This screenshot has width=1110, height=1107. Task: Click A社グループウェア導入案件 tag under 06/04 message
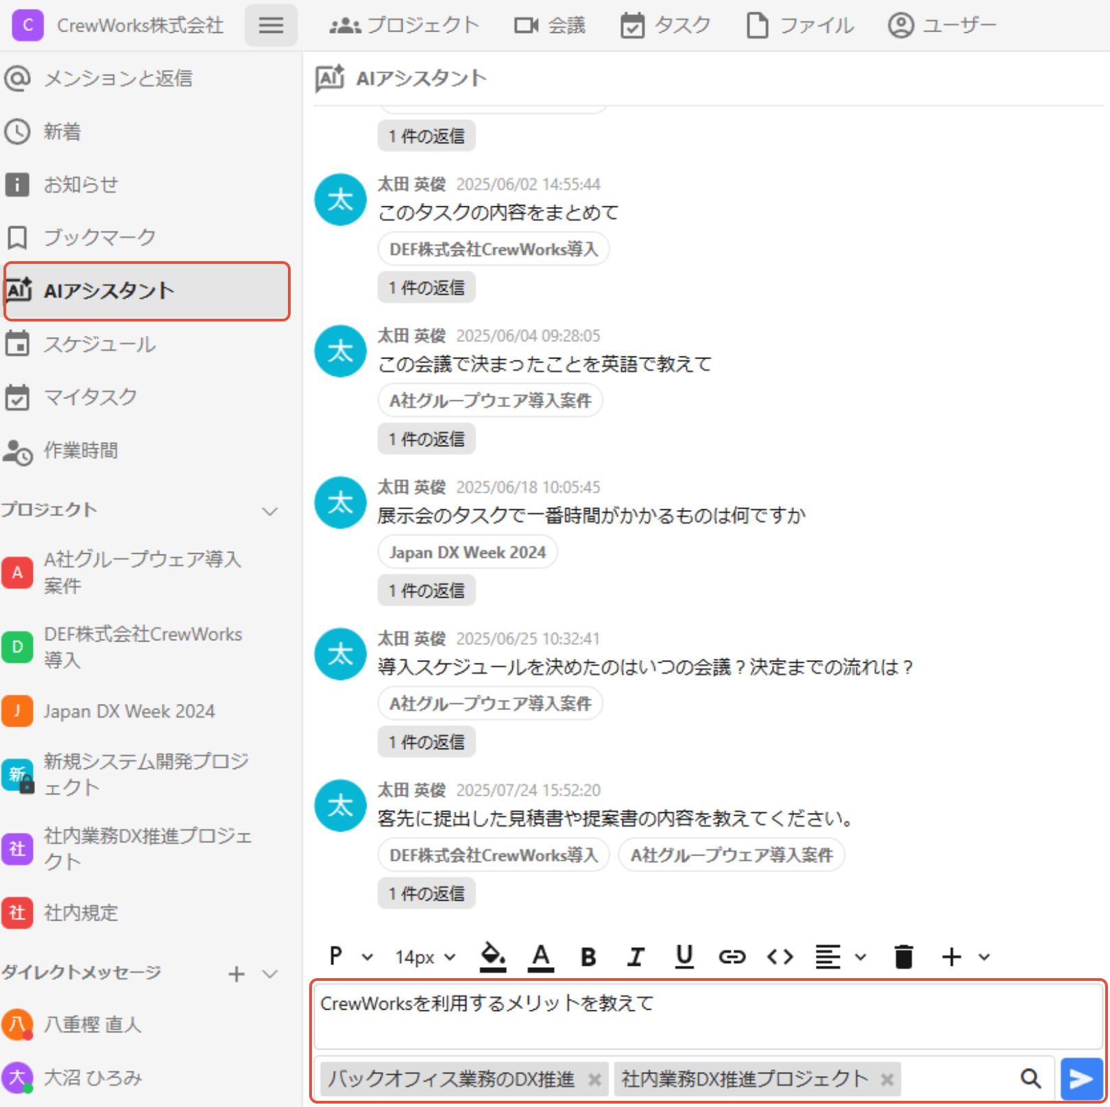click(x=490, y=400)
